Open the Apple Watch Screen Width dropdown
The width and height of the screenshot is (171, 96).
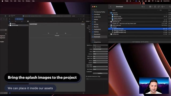click(100, 67)
